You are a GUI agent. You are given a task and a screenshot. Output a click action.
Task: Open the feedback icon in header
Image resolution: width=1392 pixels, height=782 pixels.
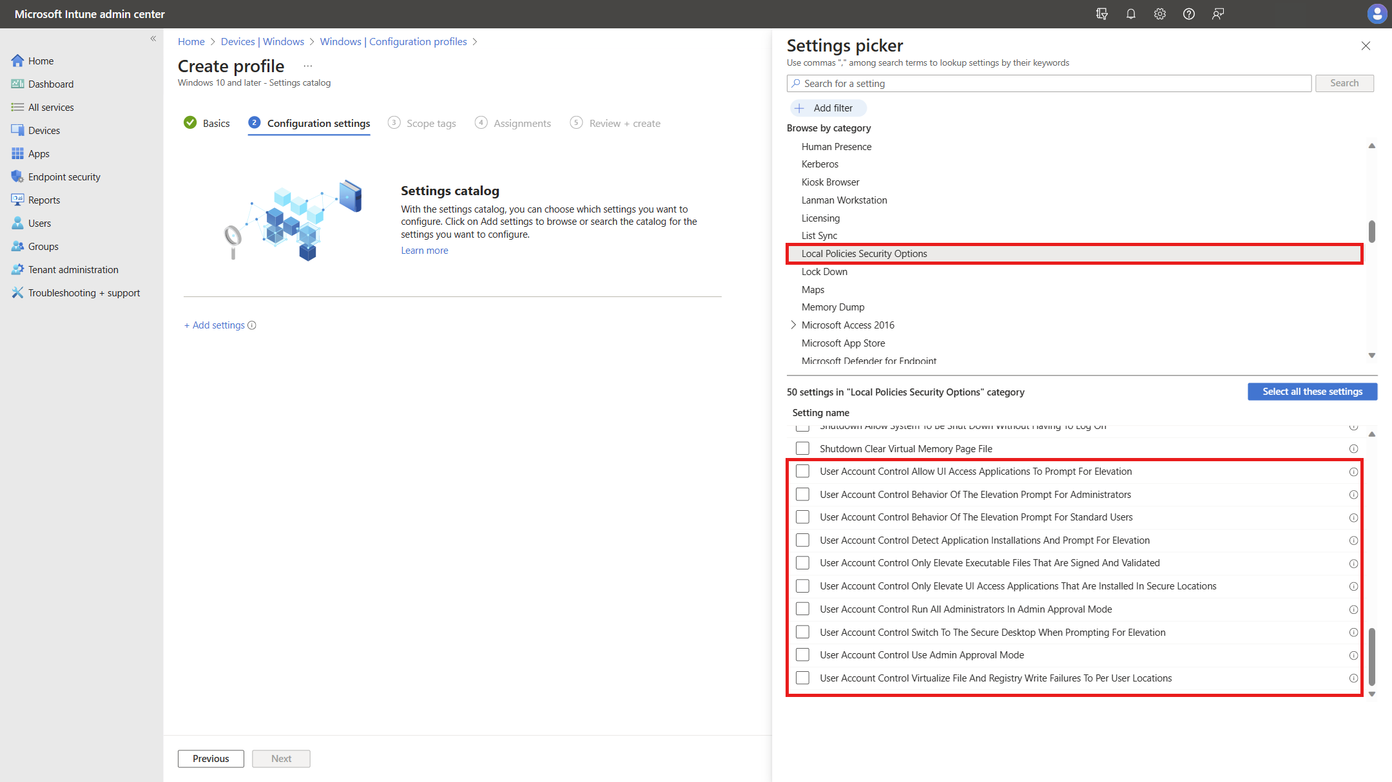point(1217,14)
